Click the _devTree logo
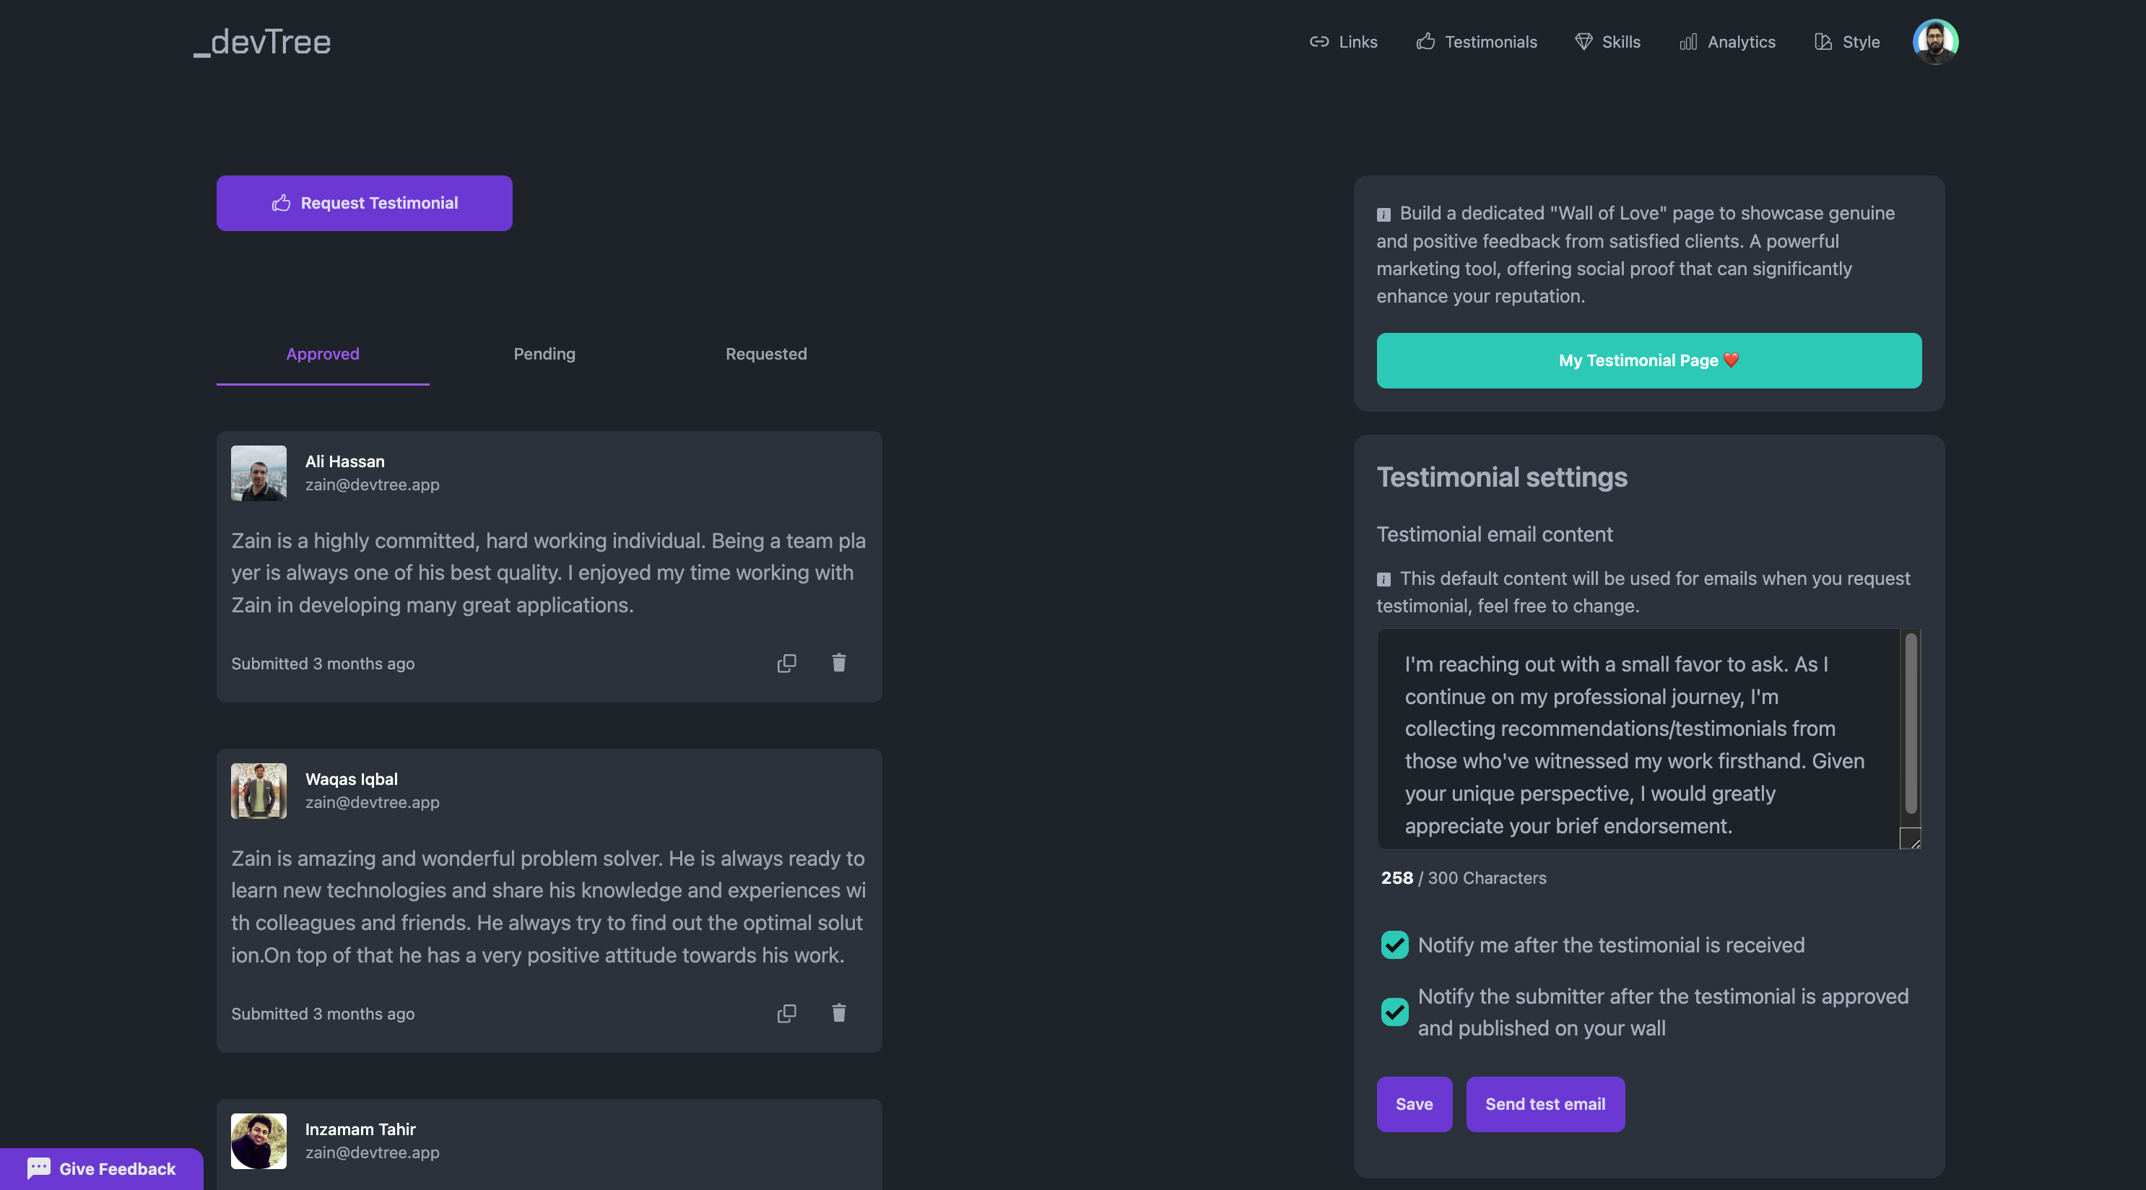 point(262,42)
